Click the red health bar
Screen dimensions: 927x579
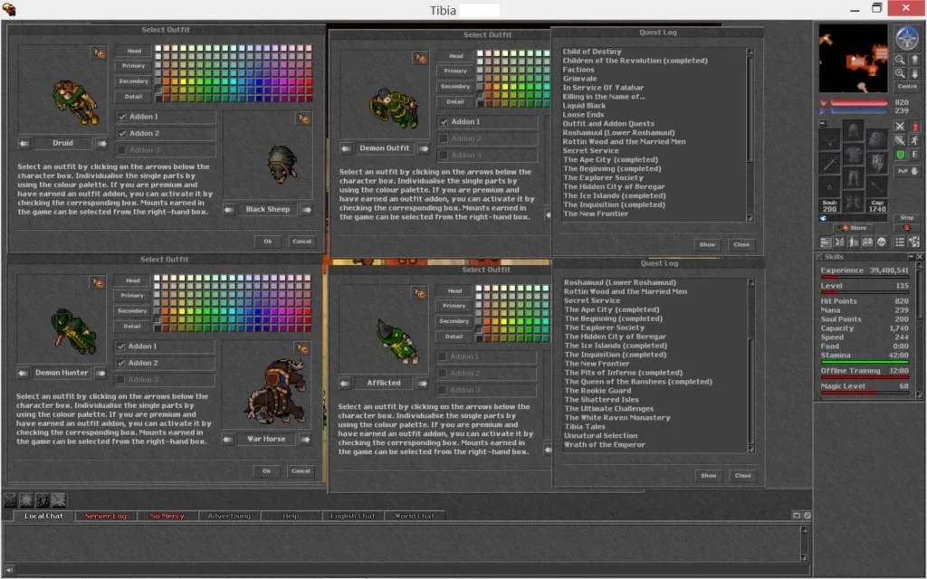(x=859, y=103)
